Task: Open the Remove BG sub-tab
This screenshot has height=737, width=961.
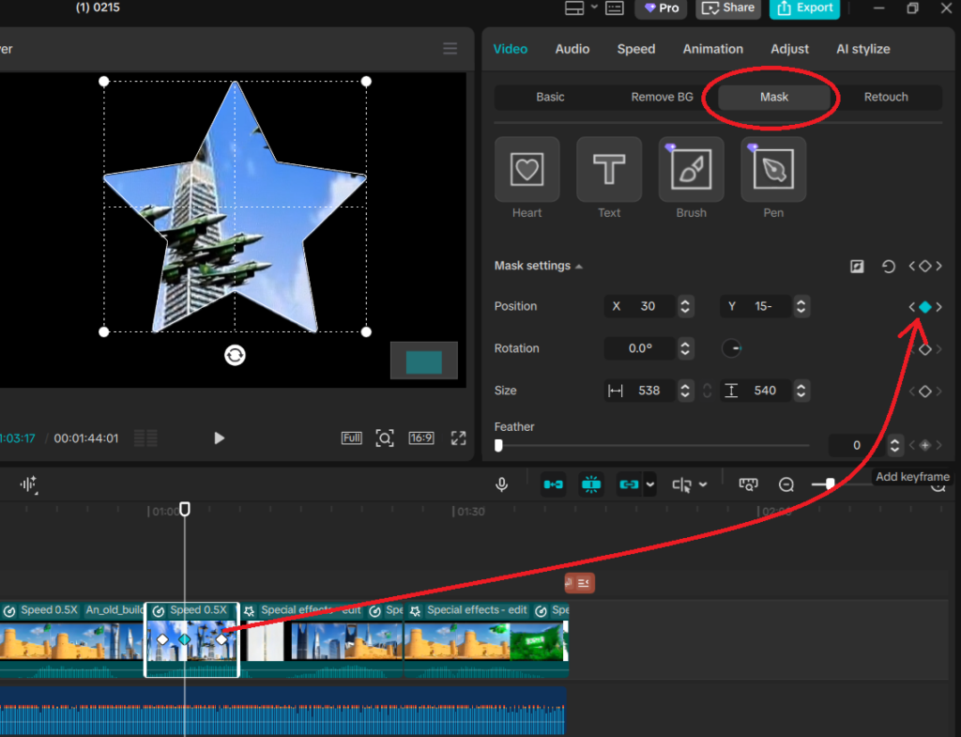Action: click(x=662, y=97)
